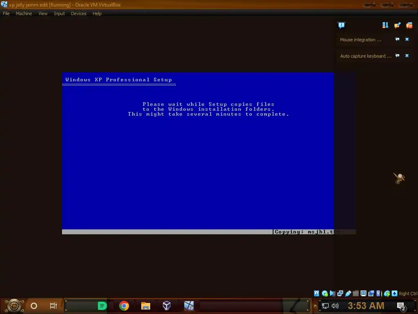Switch to the running XP VM taskbar icon
Screen dimensions: 418x314
point(189,306)
